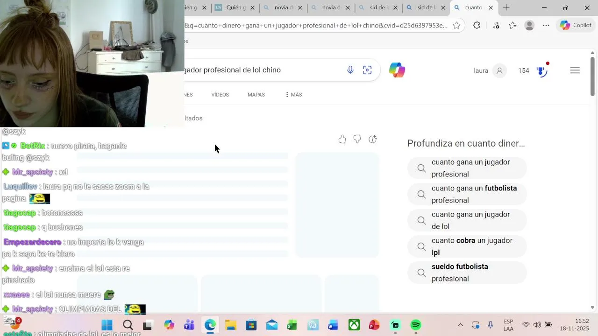Open a new browser tab with the plus icon
Viewport: 598px width, 336px height.
coord(506,7)
